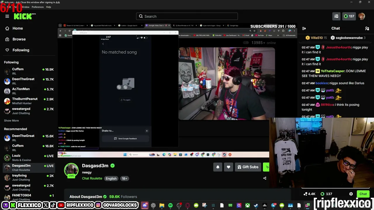Screen dimensions: 374x210
Task: Open ChatGPT from taskbar
Action: click(x=153, y=205)
